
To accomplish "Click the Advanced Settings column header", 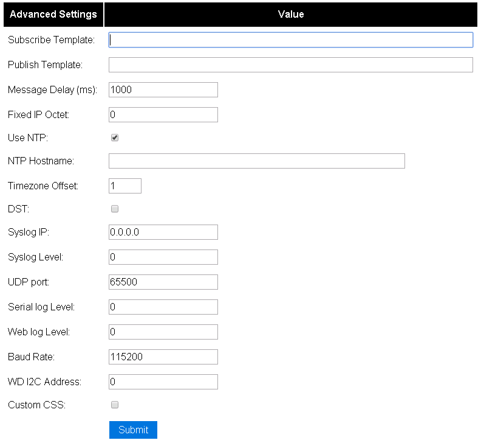I will tap(53, 15).
